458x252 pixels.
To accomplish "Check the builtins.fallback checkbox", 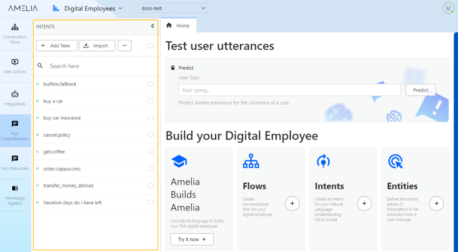I will point(151,84).
